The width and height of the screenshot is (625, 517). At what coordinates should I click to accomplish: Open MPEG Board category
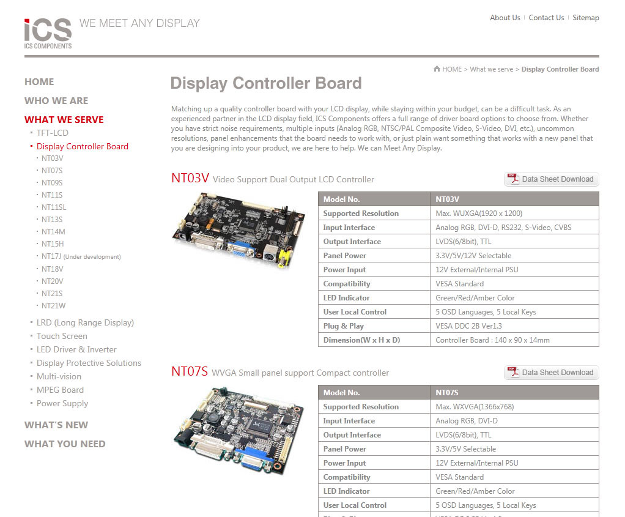(60, 390)
